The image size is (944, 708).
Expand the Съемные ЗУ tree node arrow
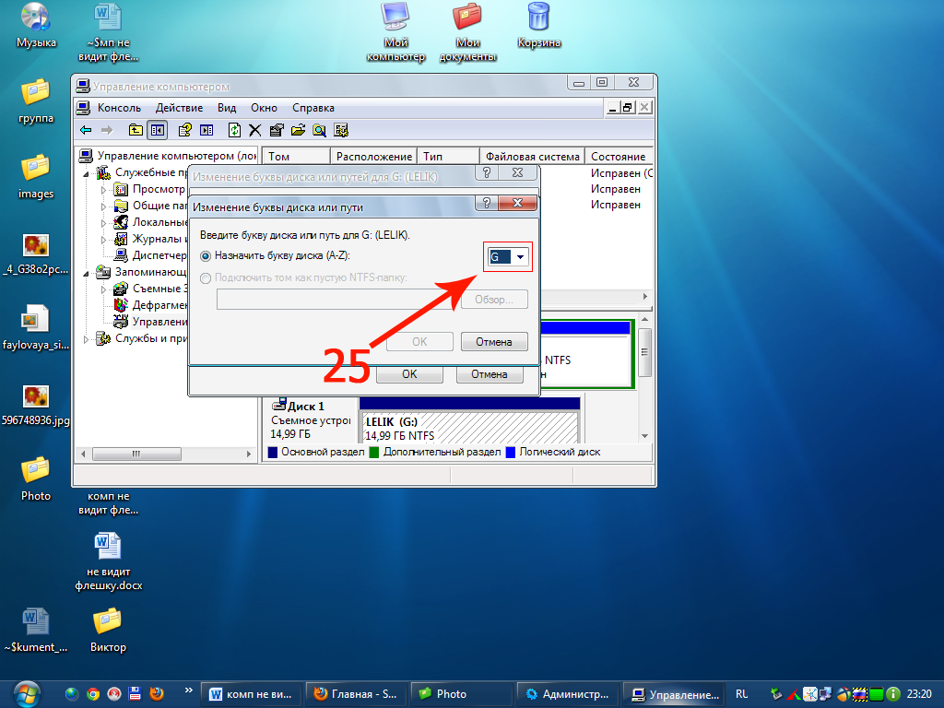pos(103,289)
